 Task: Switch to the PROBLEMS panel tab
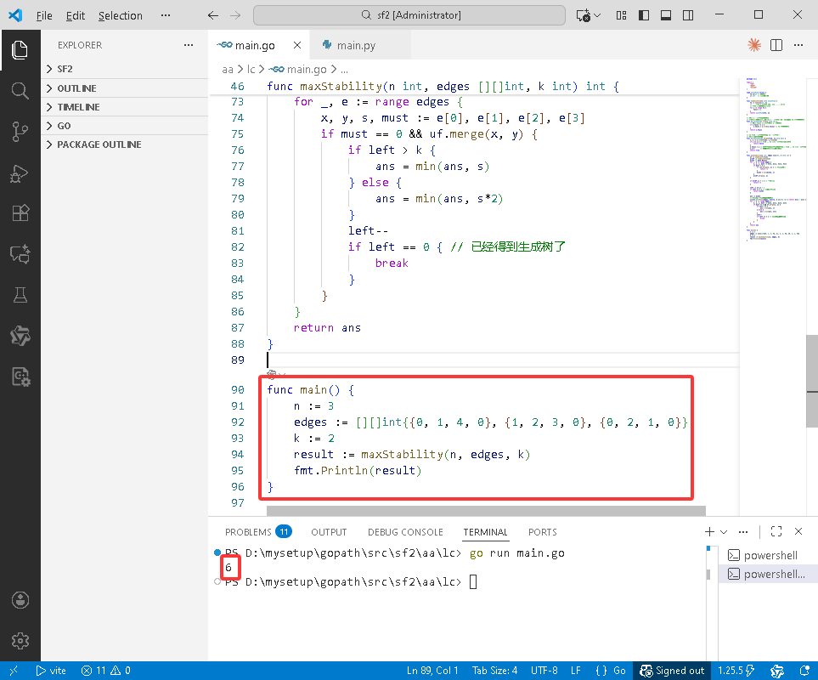point(257,532)
